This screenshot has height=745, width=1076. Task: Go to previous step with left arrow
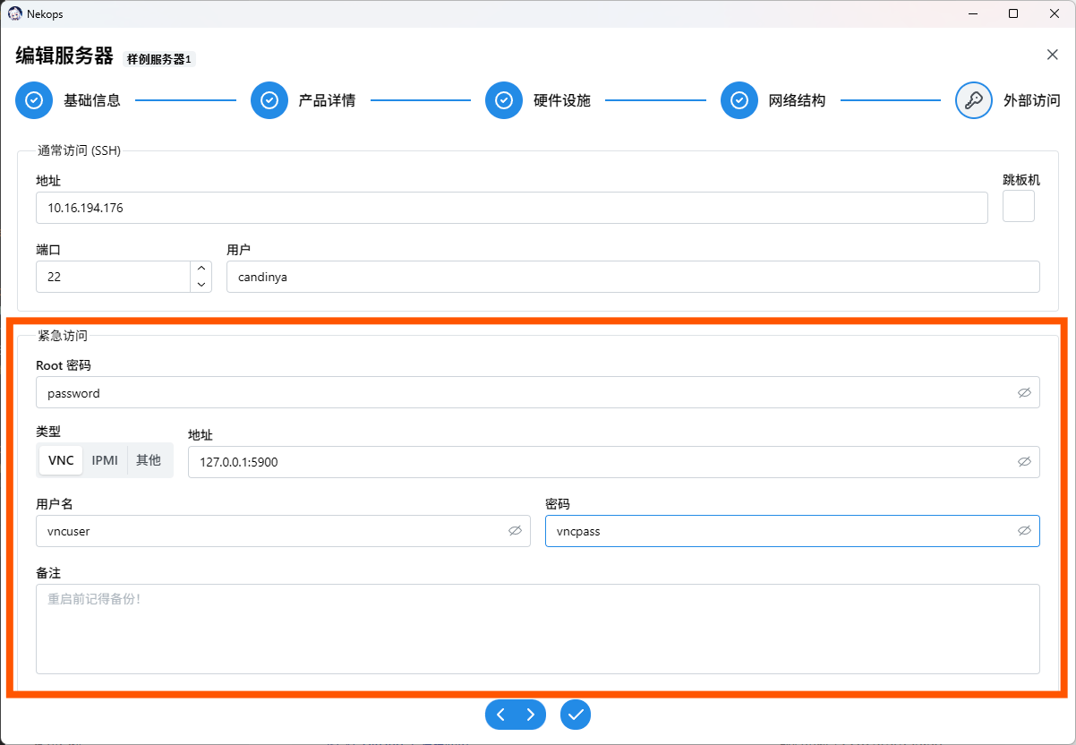pyautogui.click(x=501, y=715)
